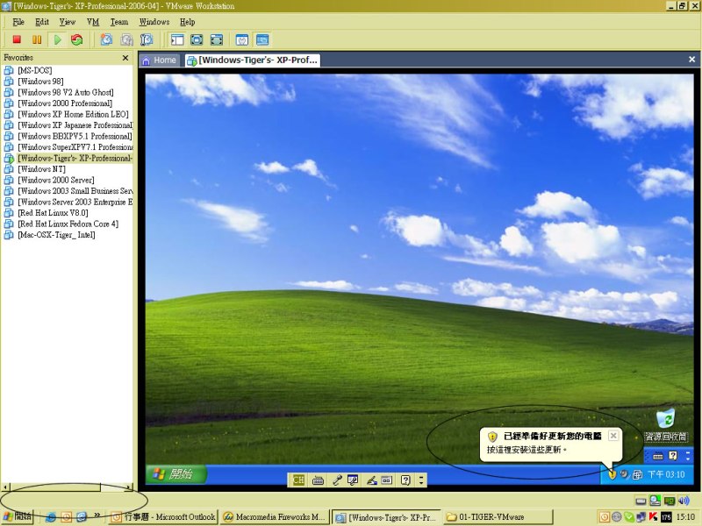Select the Windows-Tiger's XP-Prof tab
The image size is (702, 526).
point(253,60)
